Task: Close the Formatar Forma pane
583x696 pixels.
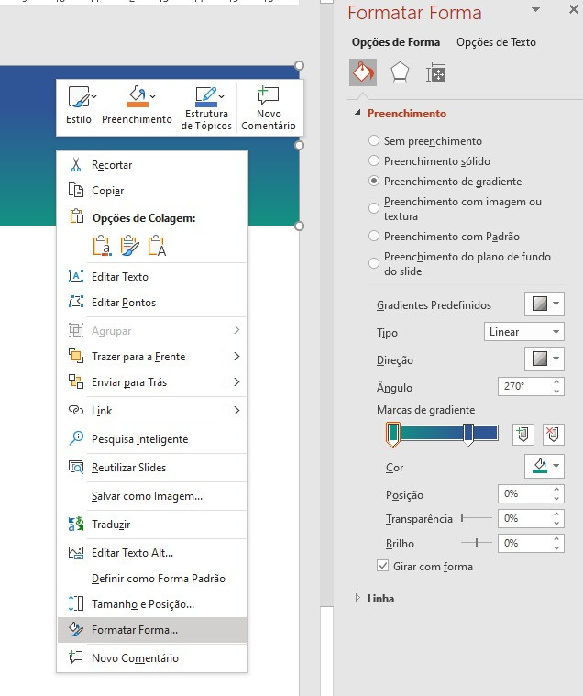Action: pyautogui.click(x=573, y=10)
